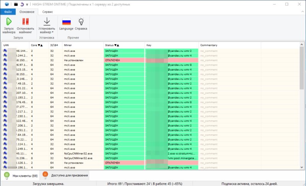306x186 pixels.
Task: Click the purple undo arrow in title bar
Action: (21, 4)
